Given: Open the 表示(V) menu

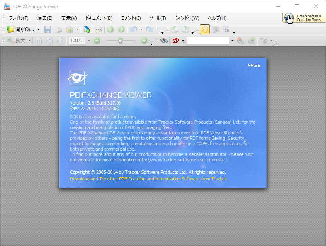Looking at the screenshot, I should 69,18.
